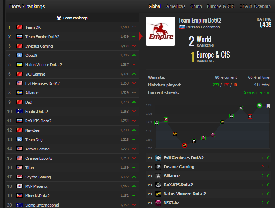
Task: Click the Team rankings group icon
Action: (x=59, y=18)
